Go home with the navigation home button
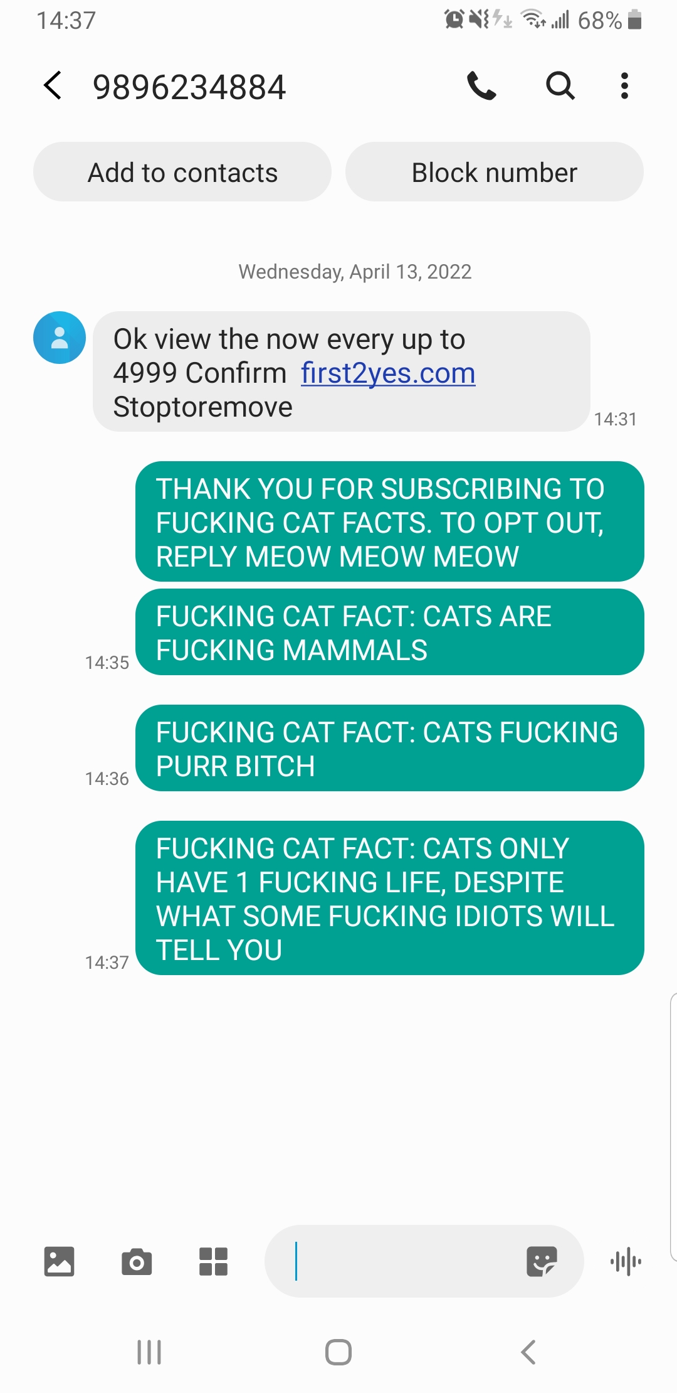677x1393 pixels. (338, 1352)
